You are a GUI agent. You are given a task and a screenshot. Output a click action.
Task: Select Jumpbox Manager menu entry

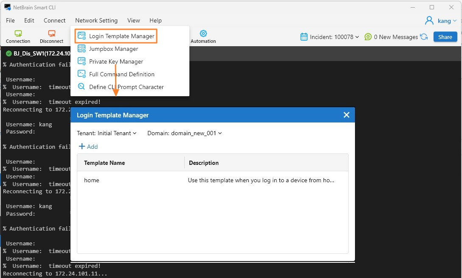tap(113, 49)
